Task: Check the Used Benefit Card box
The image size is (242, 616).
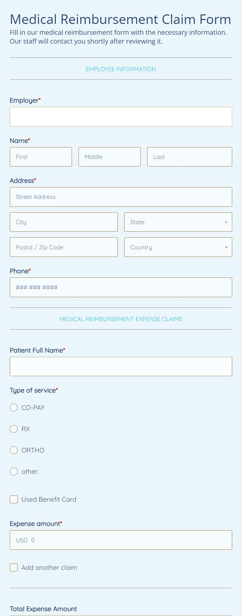Action: 14,499
